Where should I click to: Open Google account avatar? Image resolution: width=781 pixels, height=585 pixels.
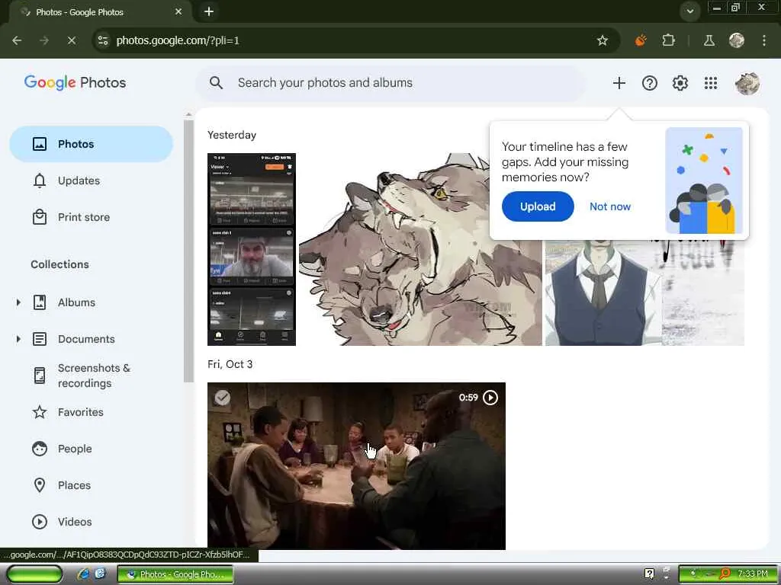[x=747, y=83]
